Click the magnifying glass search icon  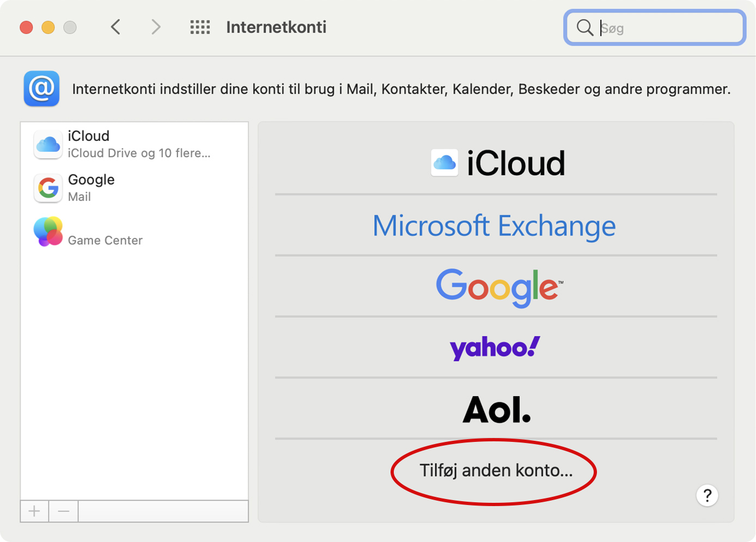[584, 27]
